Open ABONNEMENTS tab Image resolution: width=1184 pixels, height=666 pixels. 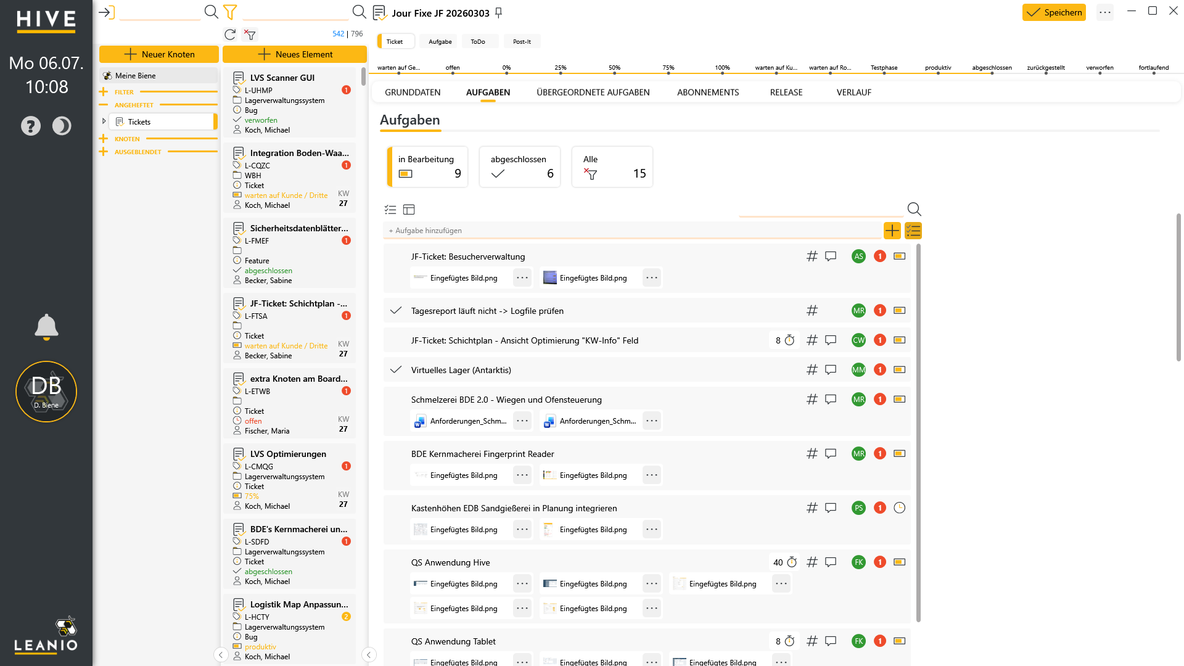pos(708,92)
